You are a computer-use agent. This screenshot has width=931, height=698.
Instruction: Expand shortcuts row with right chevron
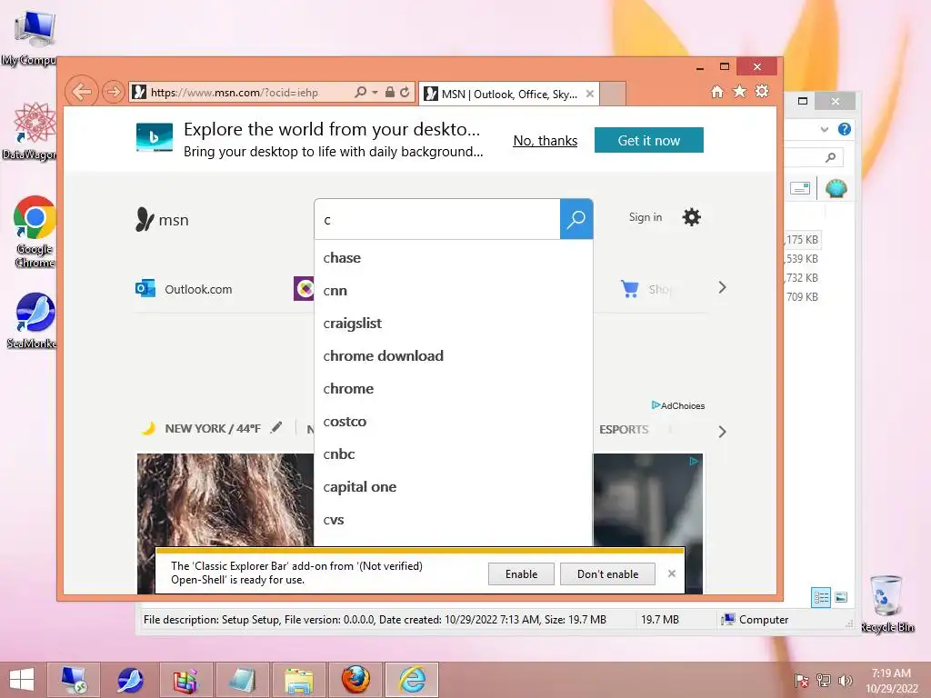(x=722, y=288)
